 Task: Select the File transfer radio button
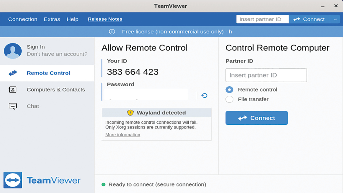(x=229, y=99)
